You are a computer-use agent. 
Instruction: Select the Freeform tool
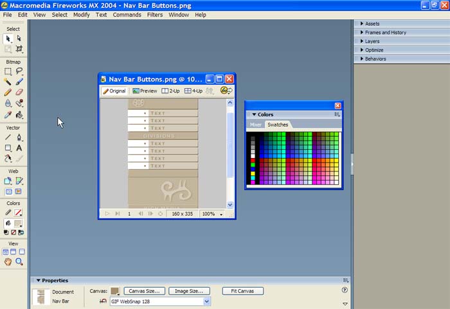coord(8,159)
